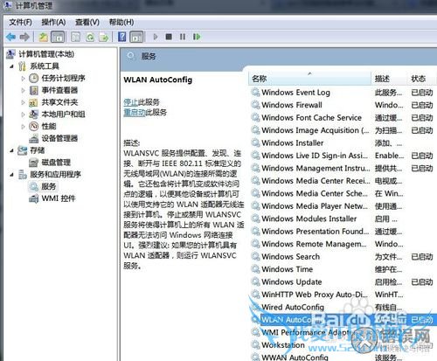Click the Forward arrow in toolbar
437x361 pixels.
click(24, 37)
